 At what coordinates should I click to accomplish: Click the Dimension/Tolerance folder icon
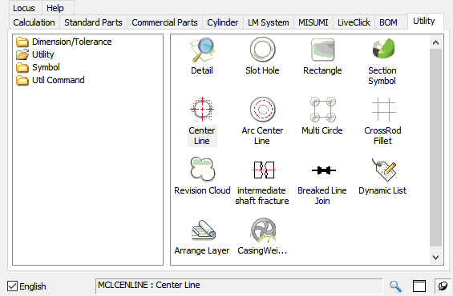(x=22, y=42)
